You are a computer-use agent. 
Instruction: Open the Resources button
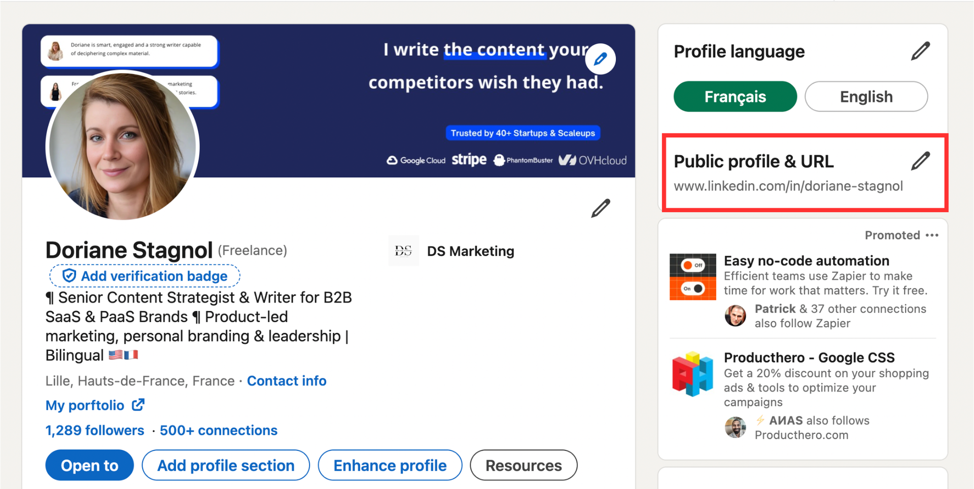524,465
